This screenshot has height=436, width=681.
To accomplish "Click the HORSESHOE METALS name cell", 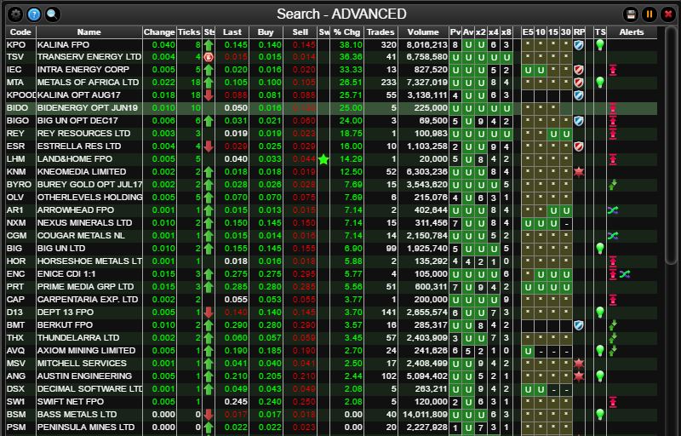I will [x=89, y=261].
